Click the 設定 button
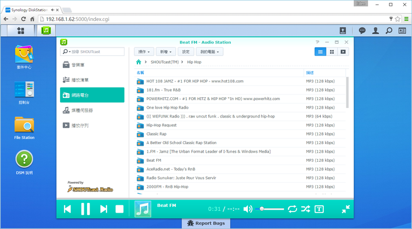The width and height of the screenshot is (412, 229). (186, 51)
